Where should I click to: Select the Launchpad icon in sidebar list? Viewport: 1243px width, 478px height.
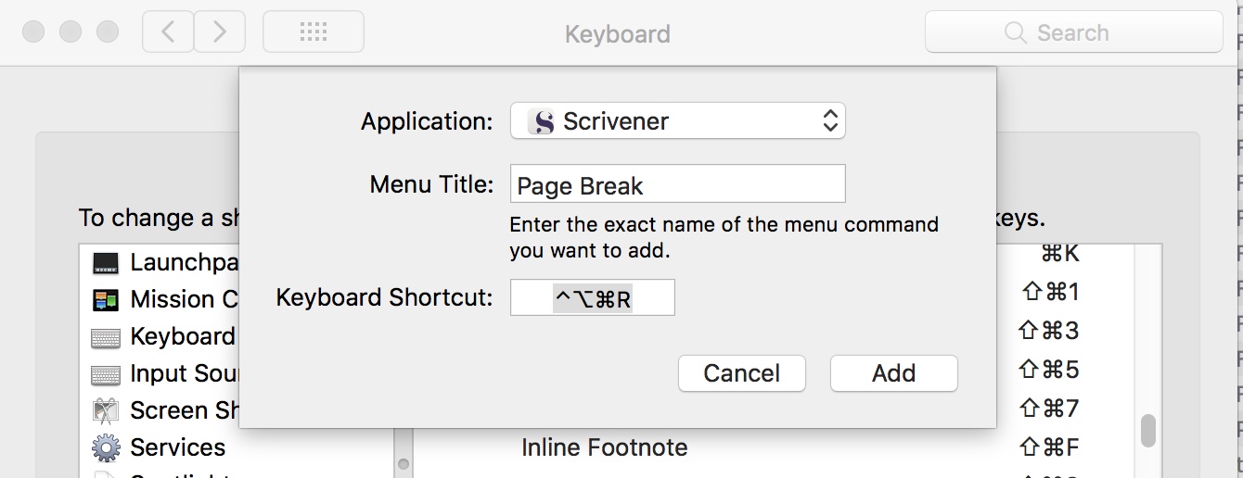pyautogui.click(x=106, y=263)
